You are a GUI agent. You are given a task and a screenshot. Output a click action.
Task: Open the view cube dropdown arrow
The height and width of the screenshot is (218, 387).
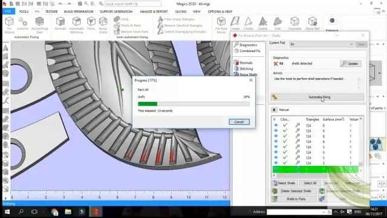380,73
